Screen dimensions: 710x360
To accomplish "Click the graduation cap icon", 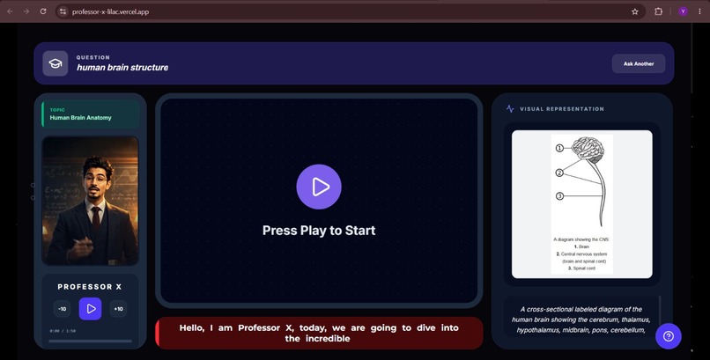I will pyautogui.click(x=55, y=63).
